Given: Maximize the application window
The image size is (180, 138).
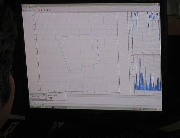Looking at the screenshot, I should pyautogui.click(x=156, y=4).
